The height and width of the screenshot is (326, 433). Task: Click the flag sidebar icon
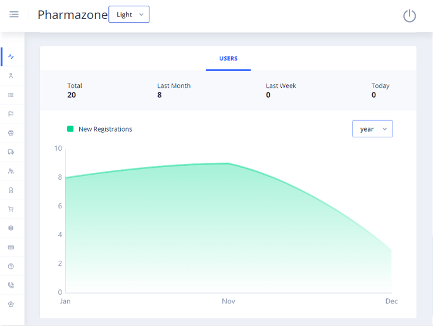11,114
